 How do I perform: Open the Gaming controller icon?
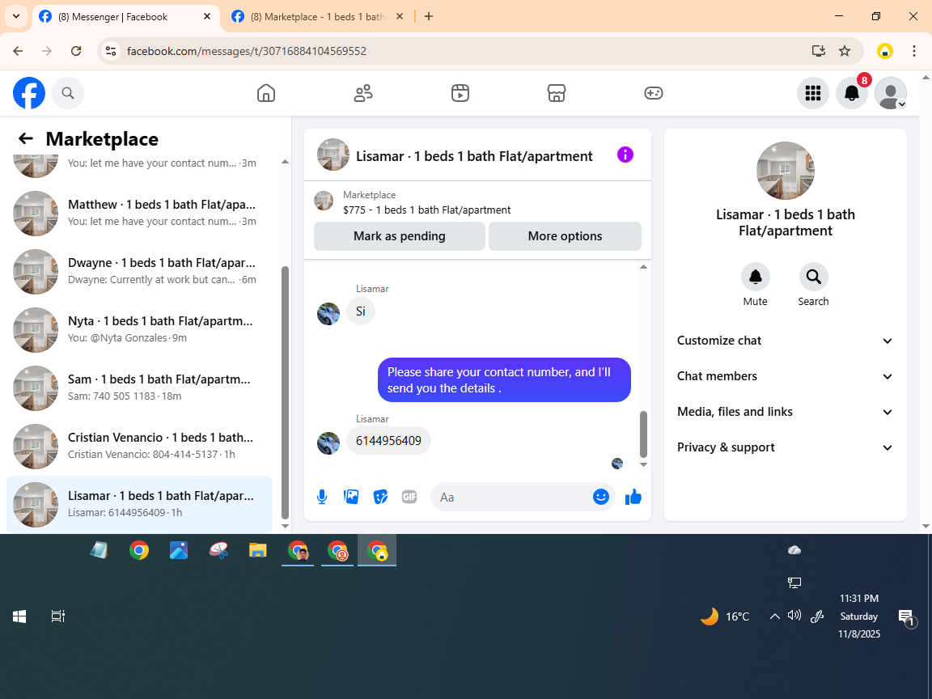tap(653, 93)
